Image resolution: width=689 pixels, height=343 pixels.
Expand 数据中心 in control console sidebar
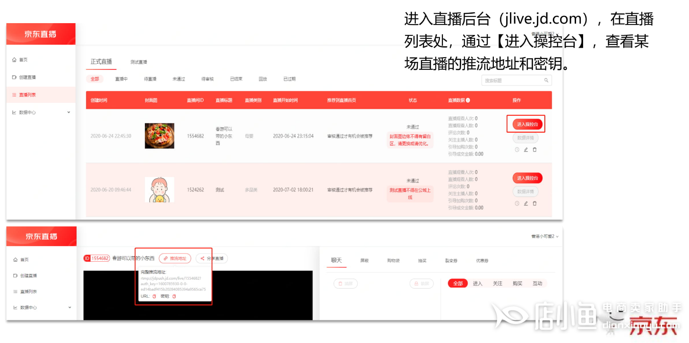[x=42, y=308]
